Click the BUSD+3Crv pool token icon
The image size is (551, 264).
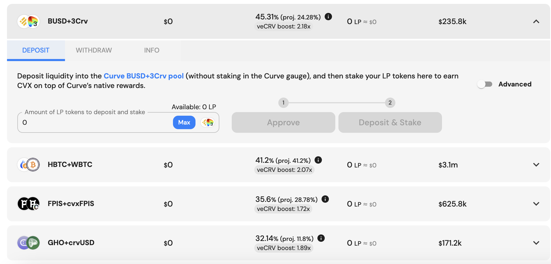pos(28,21)
